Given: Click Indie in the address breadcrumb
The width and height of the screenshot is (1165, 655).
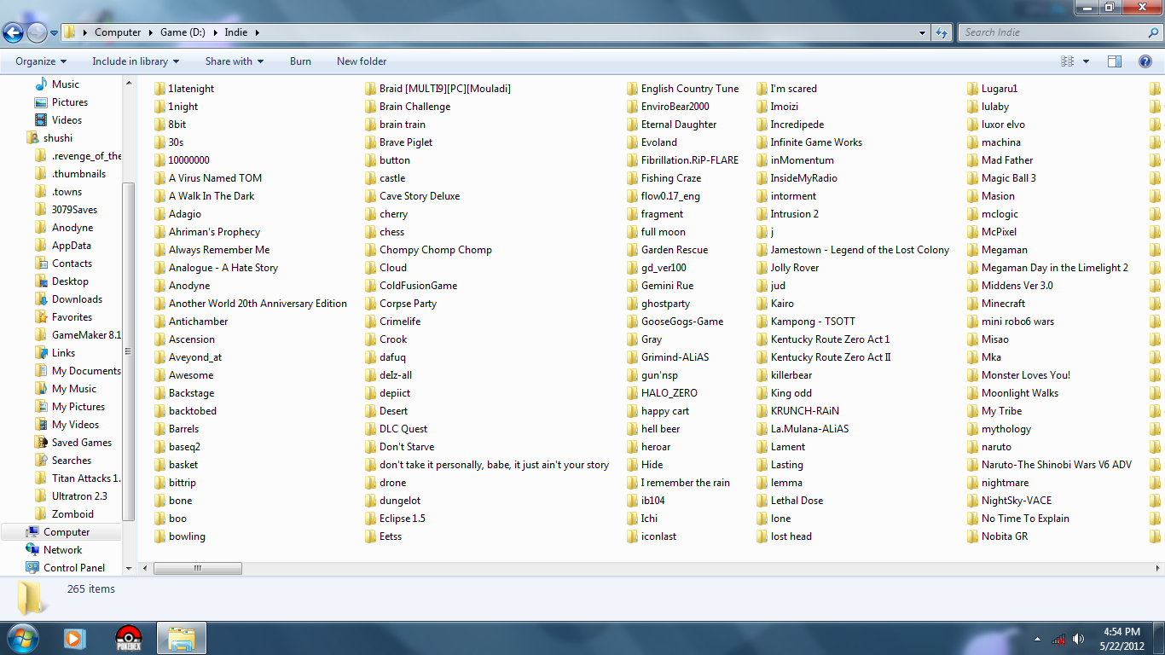Looking at the screenshot, I should tap(236, 32).
